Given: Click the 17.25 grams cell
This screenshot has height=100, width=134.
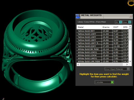Looking at the screenshot, I should (x=107, y=46).
